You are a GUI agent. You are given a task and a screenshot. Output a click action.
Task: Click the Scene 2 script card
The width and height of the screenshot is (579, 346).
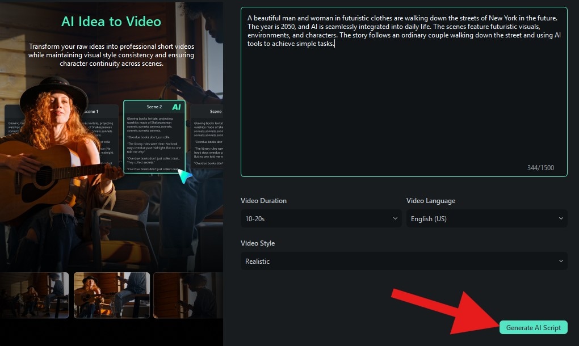tap(154, 137)
